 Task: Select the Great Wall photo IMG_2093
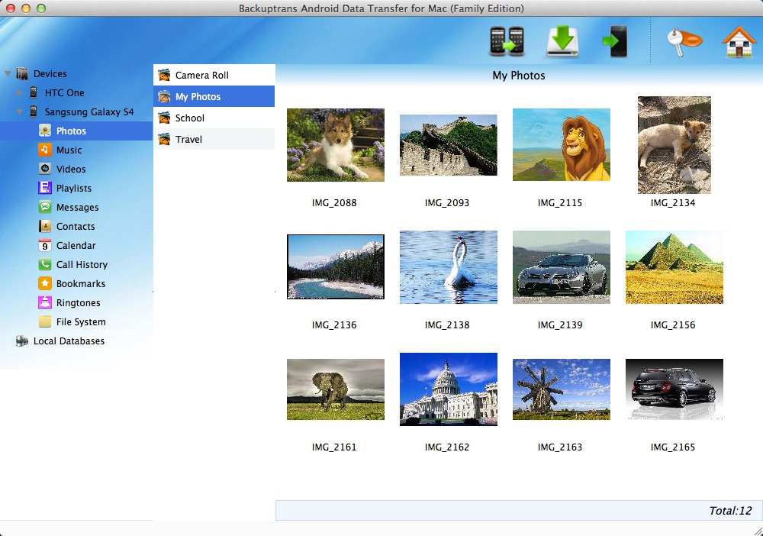click(448, 145)
